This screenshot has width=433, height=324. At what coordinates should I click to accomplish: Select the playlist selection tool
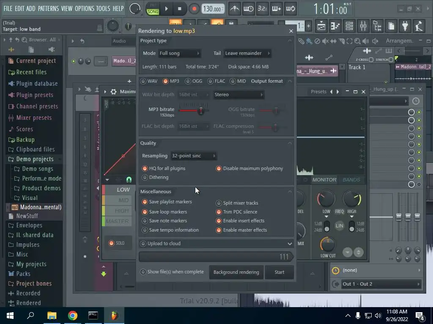click(349, 41)
